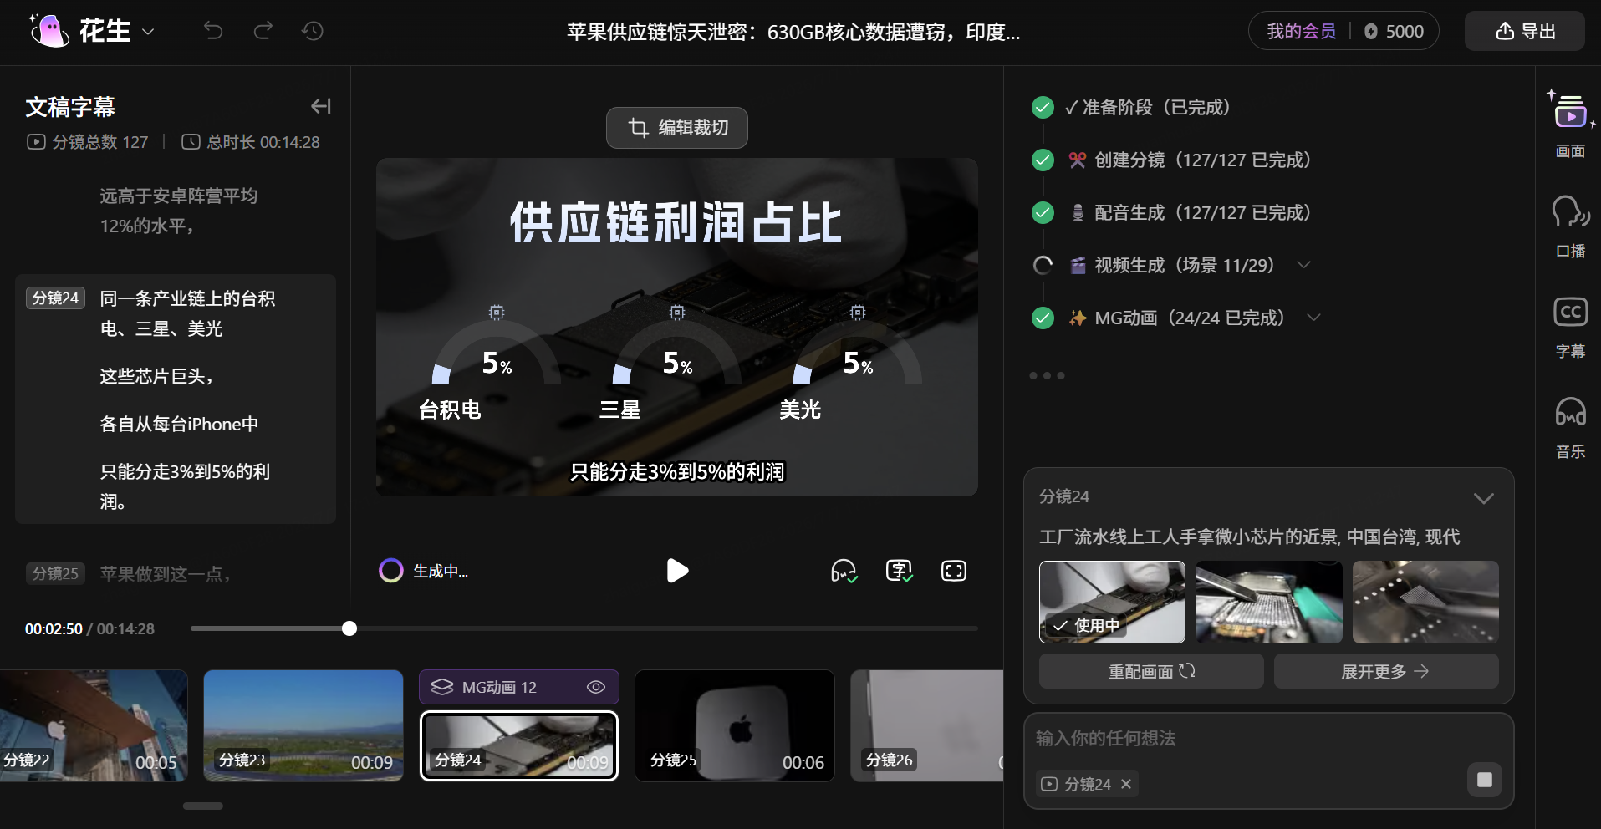
Task: Open the 口播 panel in right sidebar
Action: click(1570, 226)
